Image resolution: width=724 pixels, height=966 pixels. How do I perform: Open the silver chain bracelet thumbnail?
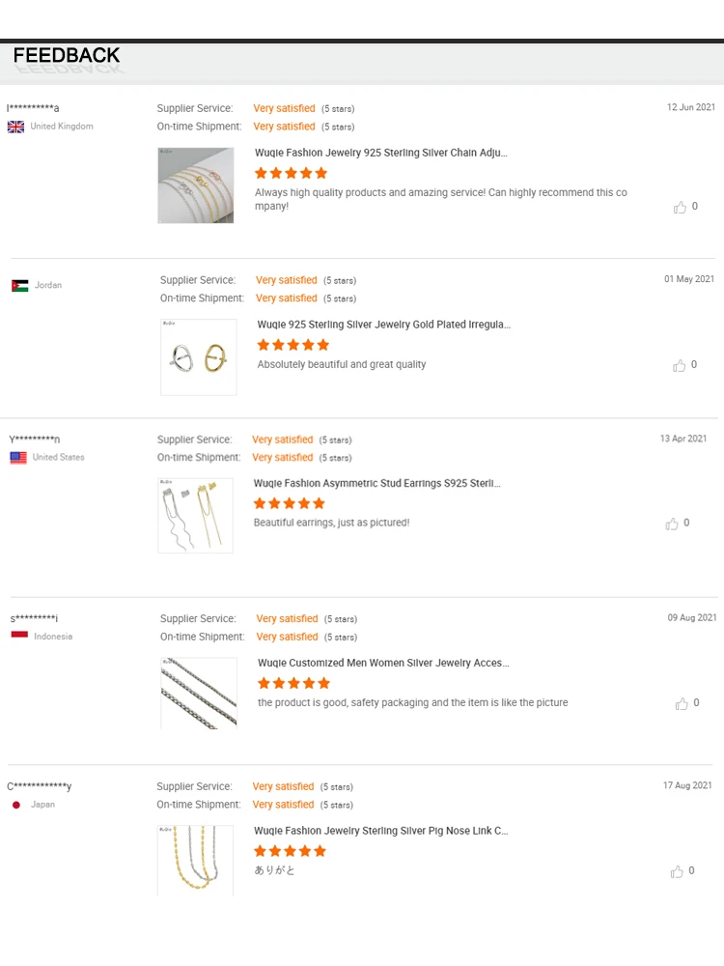pyautogui.click(x=196, y=185)
